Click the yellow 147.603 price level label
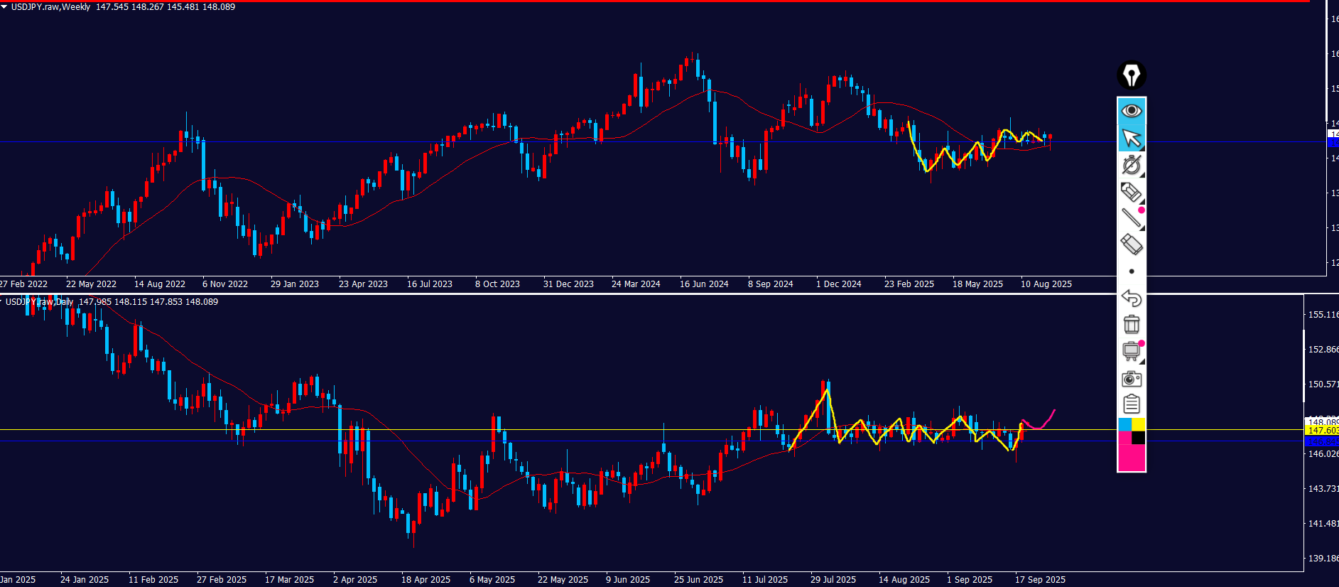1339x587 pixels. 1321,431
